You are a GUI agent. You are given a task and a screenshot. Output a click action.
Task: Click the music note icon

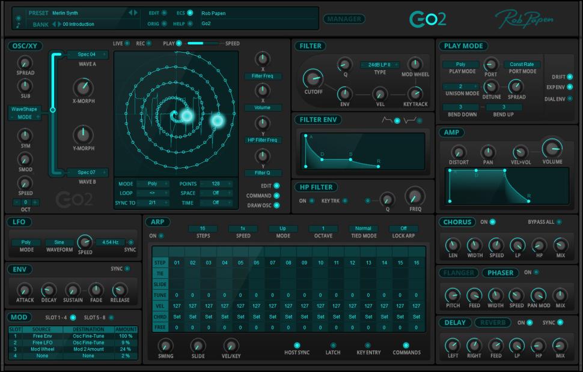coord(18,25)
